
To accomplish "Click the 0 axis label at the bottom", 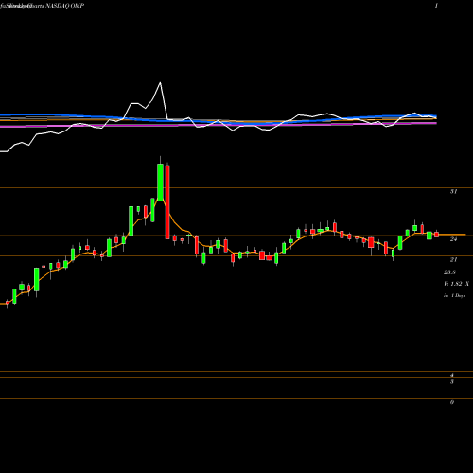I will pos(452,402).
